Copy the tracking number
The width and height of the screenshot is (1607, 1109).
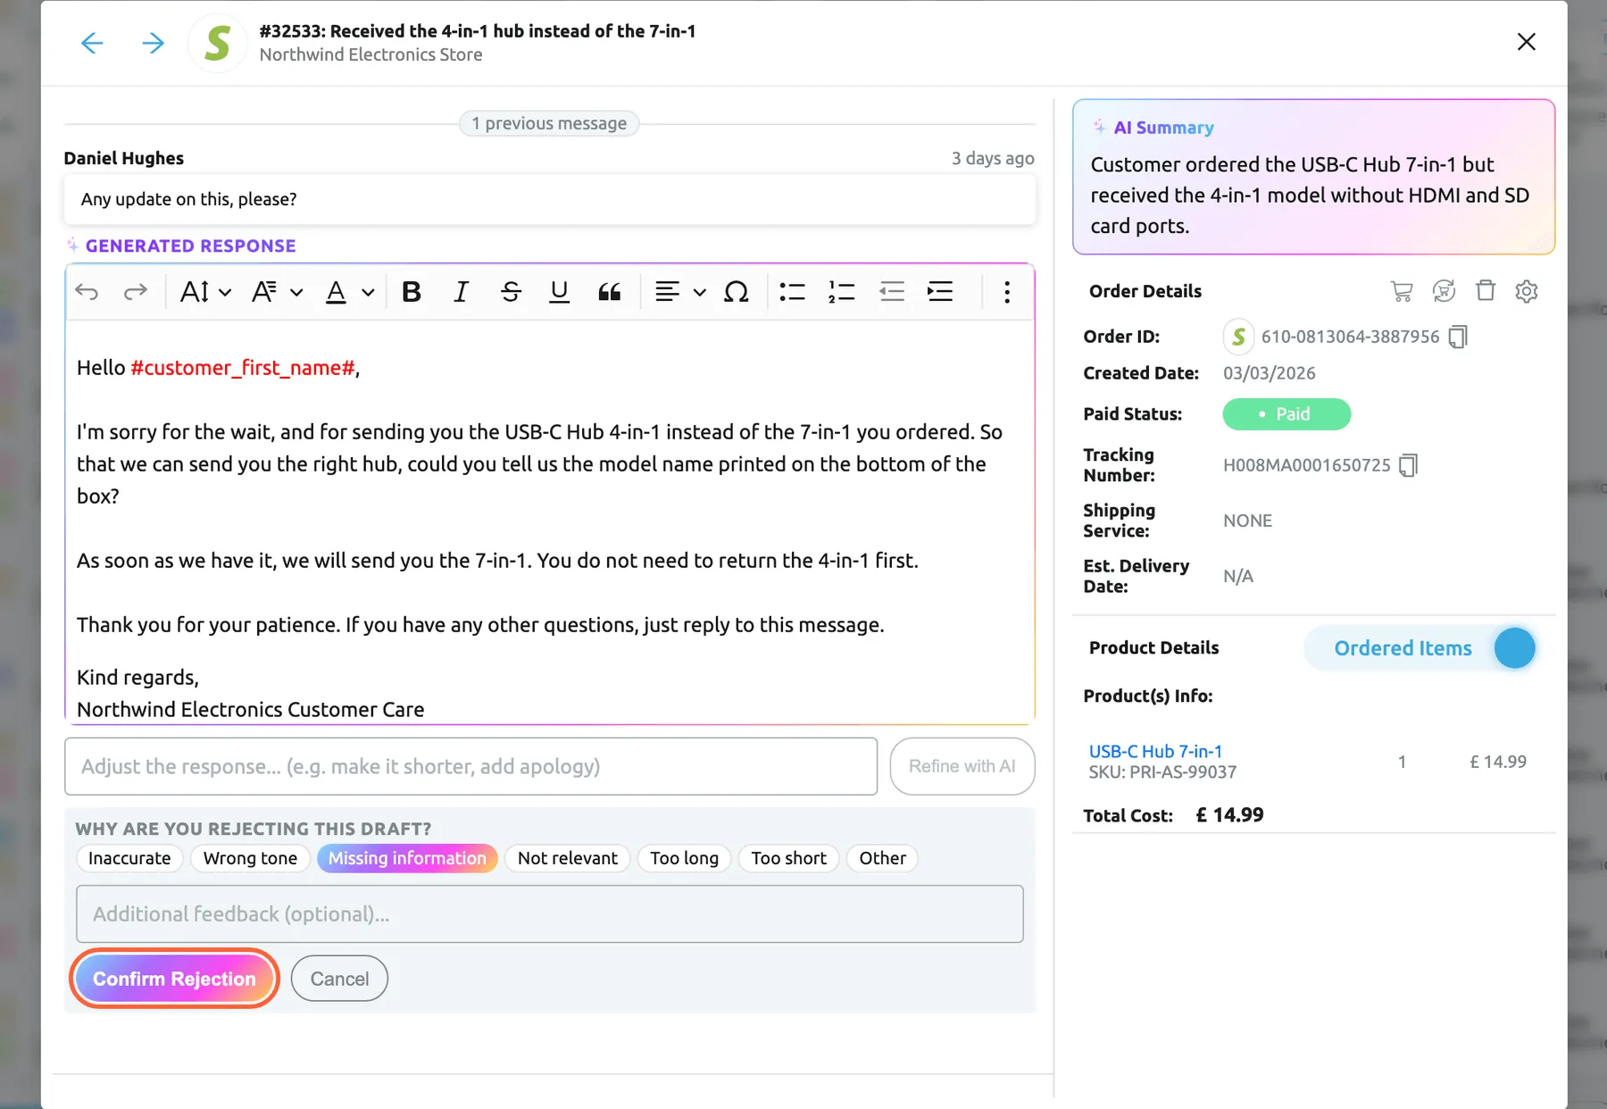(1408, 465)
